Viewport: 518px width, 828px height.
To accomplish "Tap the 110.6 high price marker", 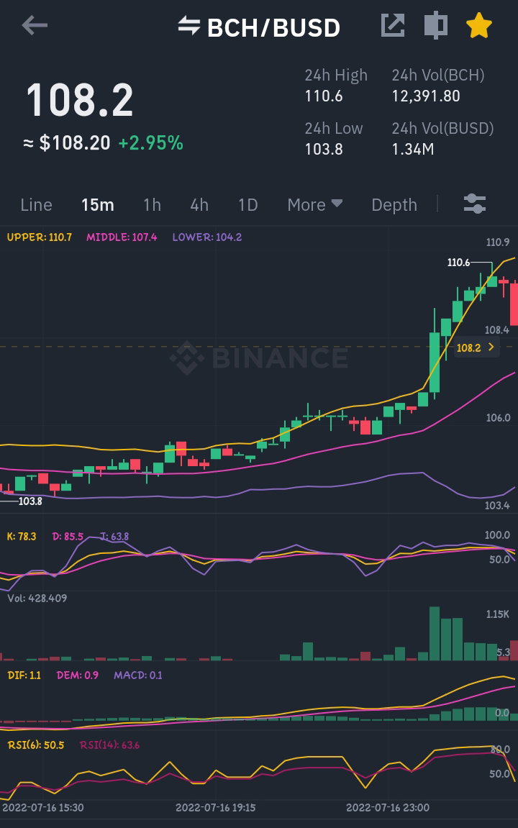I will [458, 262].
